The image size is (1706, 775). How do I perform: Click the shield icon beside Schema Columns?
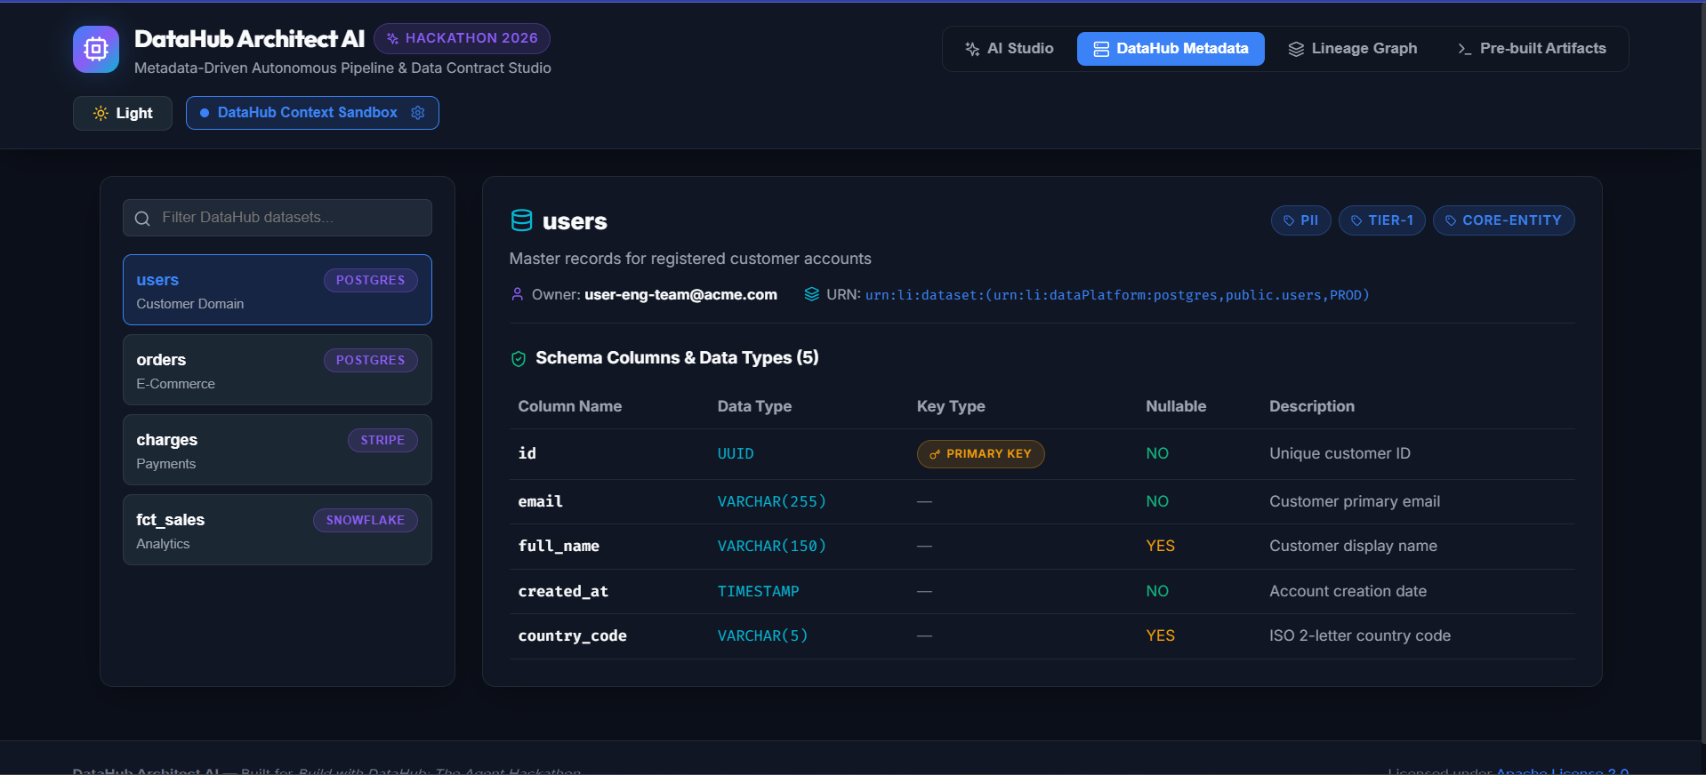click(x=519, y=358)
